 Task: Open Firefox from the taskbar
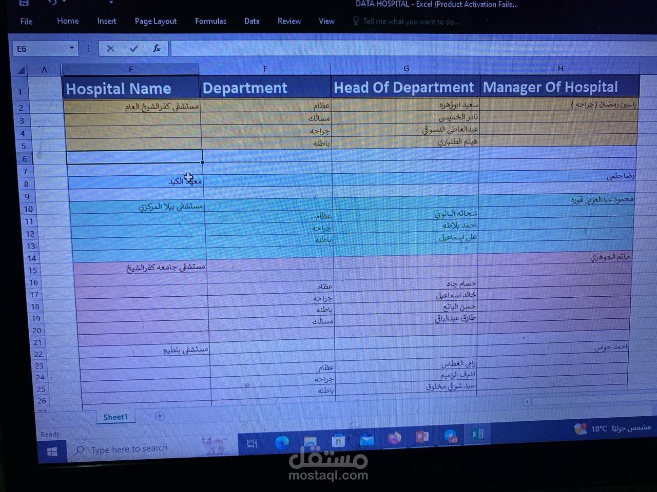click(394, 438)
